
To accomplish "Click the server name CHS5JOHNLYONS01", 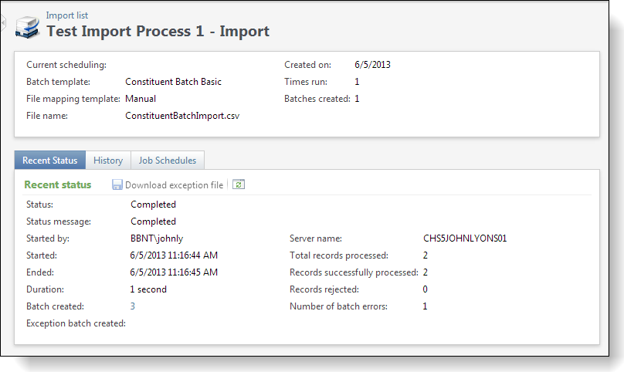I will (x=465, y=238).
